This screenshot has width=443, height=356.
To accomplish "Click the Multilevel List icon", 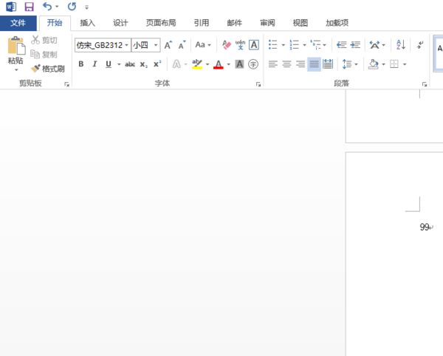I will pyautogui.click(x=315, y=45).
